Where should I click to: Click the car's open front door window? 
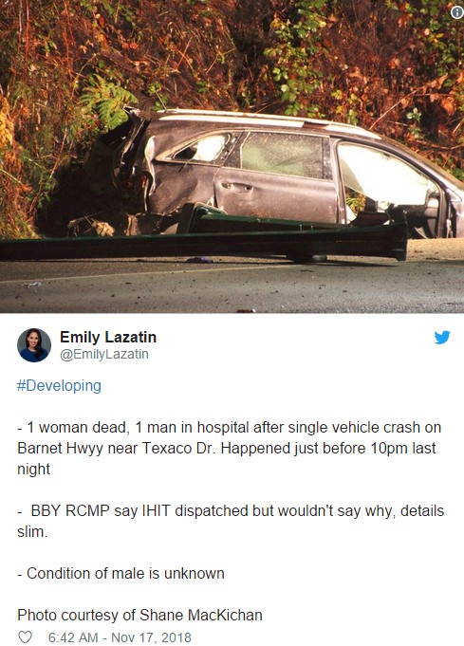(385, 175)
